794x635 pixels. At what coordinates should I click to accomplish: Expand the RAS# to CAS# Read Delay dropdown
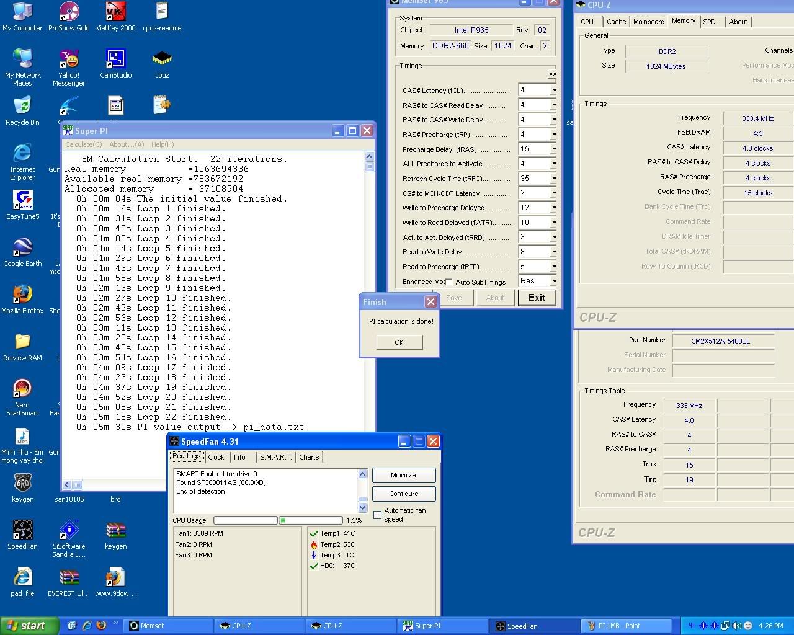(x=553, y=105)
